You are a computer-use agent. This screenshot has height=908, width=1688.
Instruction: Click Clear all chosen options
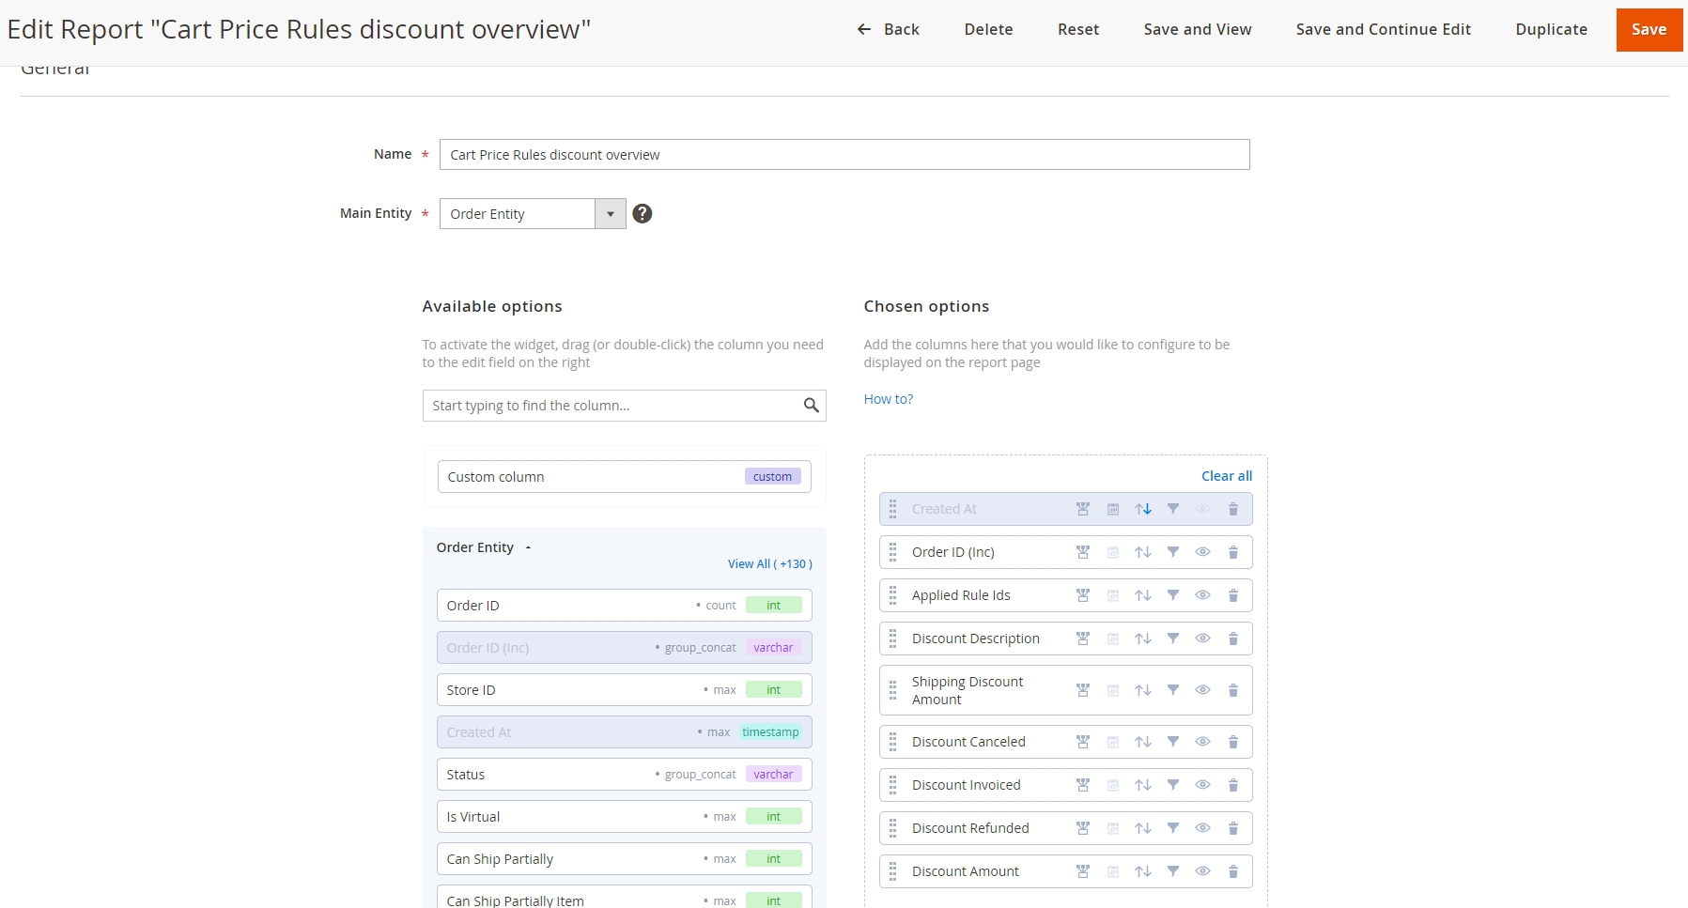[1227, 476]
